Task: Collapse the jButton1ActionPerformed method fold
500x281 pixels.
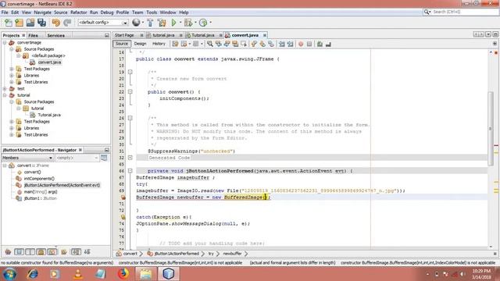Action: pyautogui.click(x=130, y=171)
